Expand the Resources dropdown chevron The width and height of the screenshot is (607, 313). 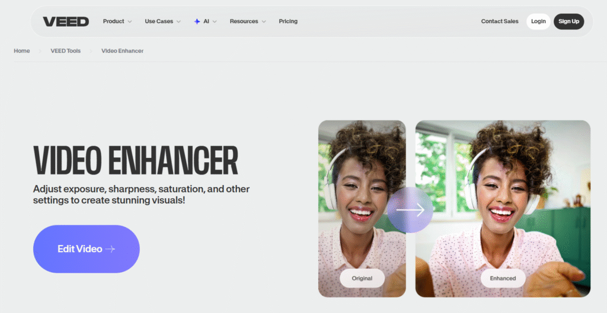point(264,22)
